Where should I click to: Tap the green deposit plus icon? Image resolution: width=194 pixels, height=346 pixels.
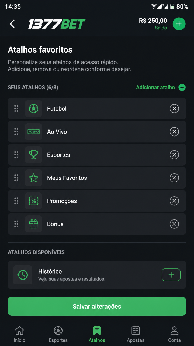pyautogui.click(x=179, y=24)
